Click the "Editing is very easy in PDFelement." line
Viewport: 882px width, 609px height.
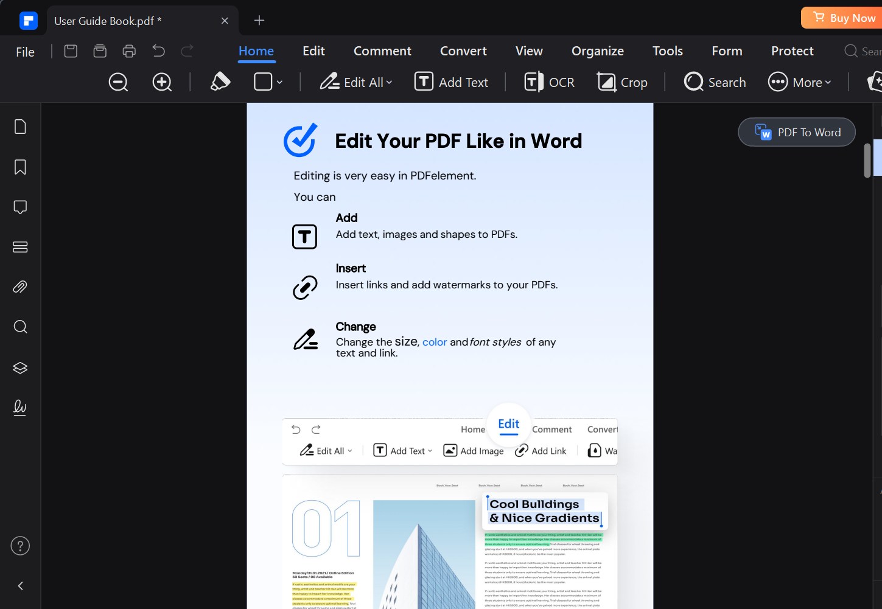[x=385, y=176]
